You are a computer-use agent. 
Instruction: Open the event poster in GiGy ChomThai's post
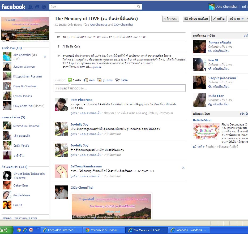(112, 206)
